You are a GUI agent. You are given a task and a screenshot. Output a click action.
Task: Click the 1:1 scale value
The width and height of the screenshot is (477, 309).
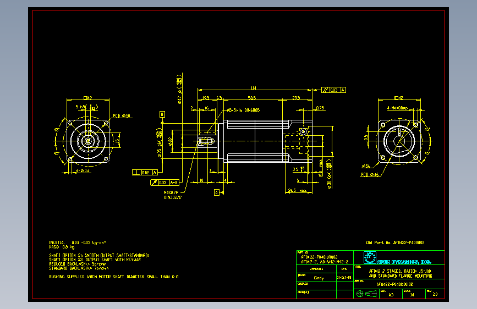coord(412,295)
